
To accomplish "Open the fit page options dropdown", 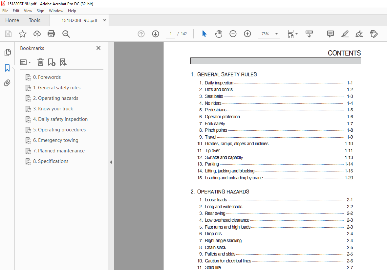I will coord(292,34).
